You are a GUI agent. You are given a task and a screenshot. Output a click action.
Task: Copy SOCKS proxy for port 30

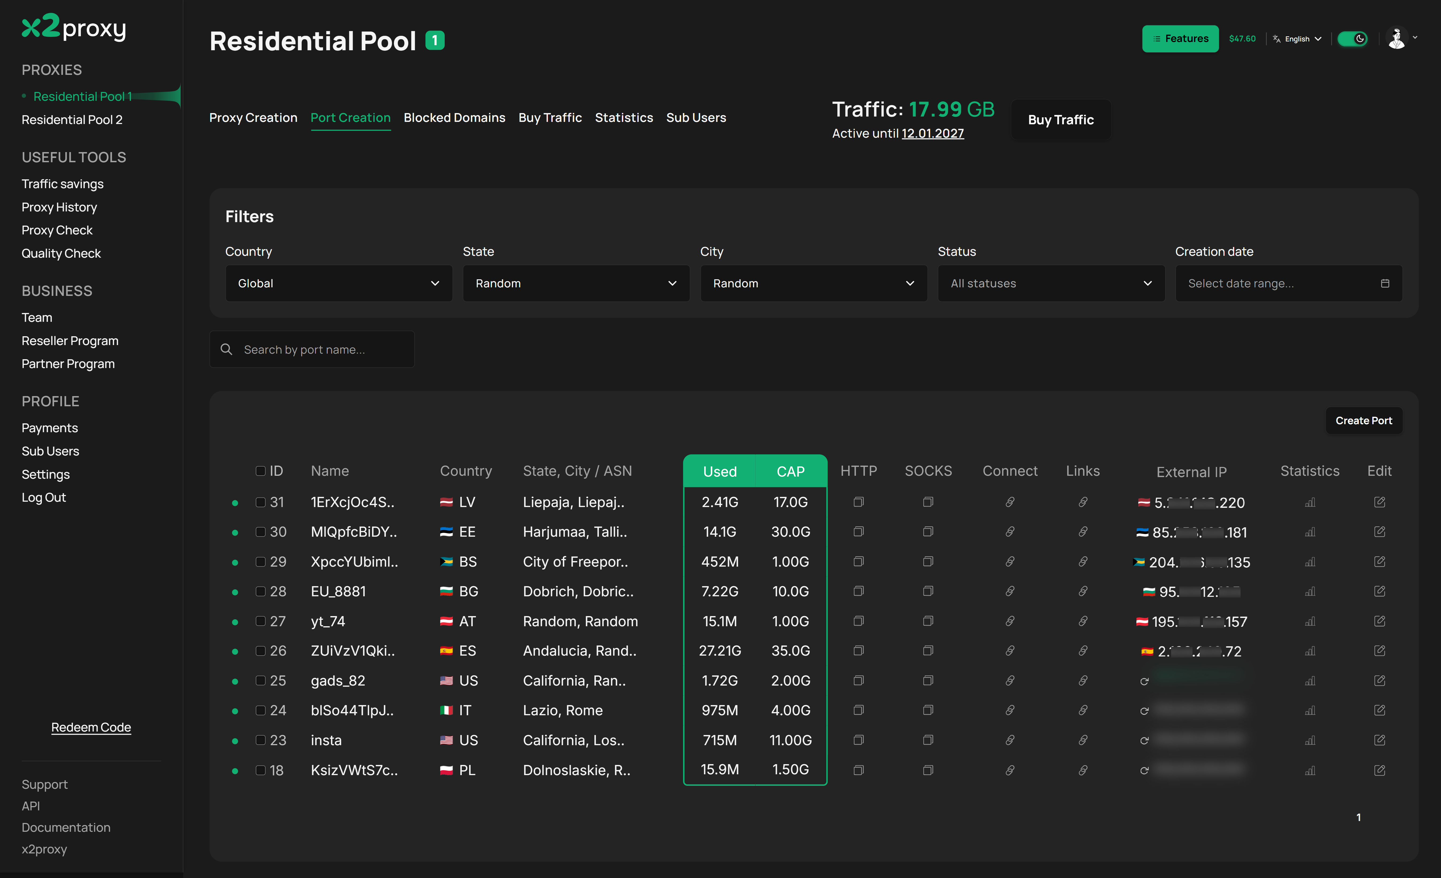(928, 532)
